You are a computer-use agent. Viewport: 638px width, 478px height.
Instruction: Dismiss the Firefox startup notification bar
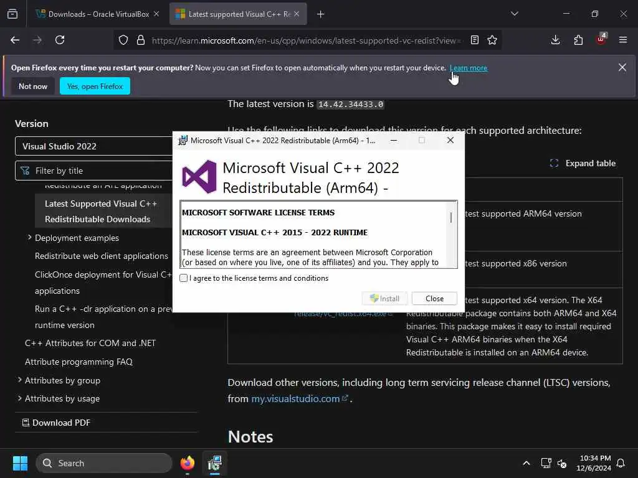(622, 67)
